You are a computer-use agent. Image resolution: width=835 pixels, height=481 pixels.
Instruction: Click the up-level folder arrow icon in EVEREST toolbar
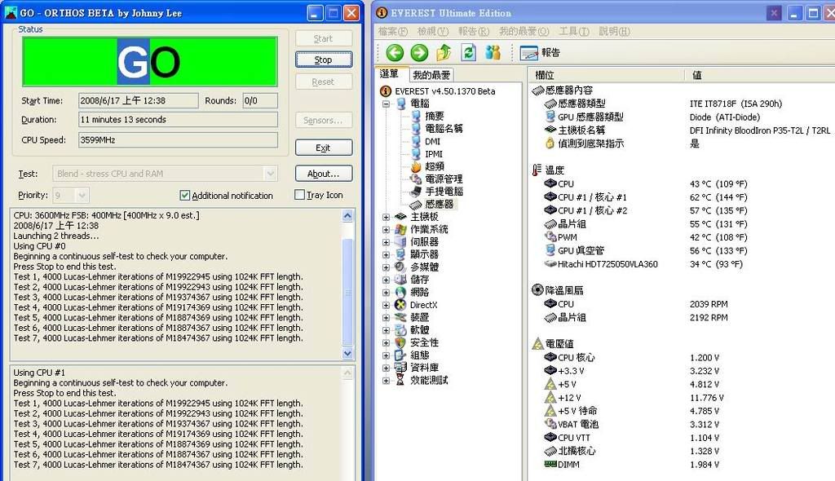tap(444, 53)
